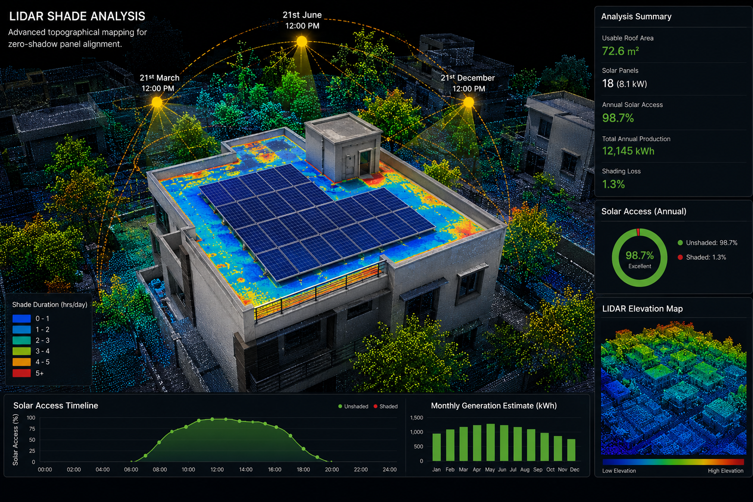753x502 pixels.
Task: Click the Jun generation bar
Action: [504, 443]
